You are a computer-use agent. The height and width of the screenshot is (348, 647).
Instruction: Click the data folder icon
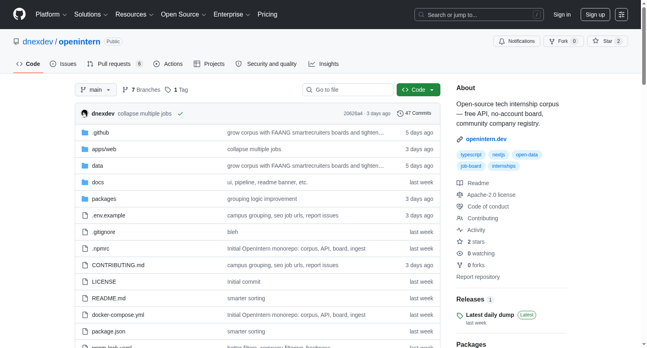coord(85,166)
